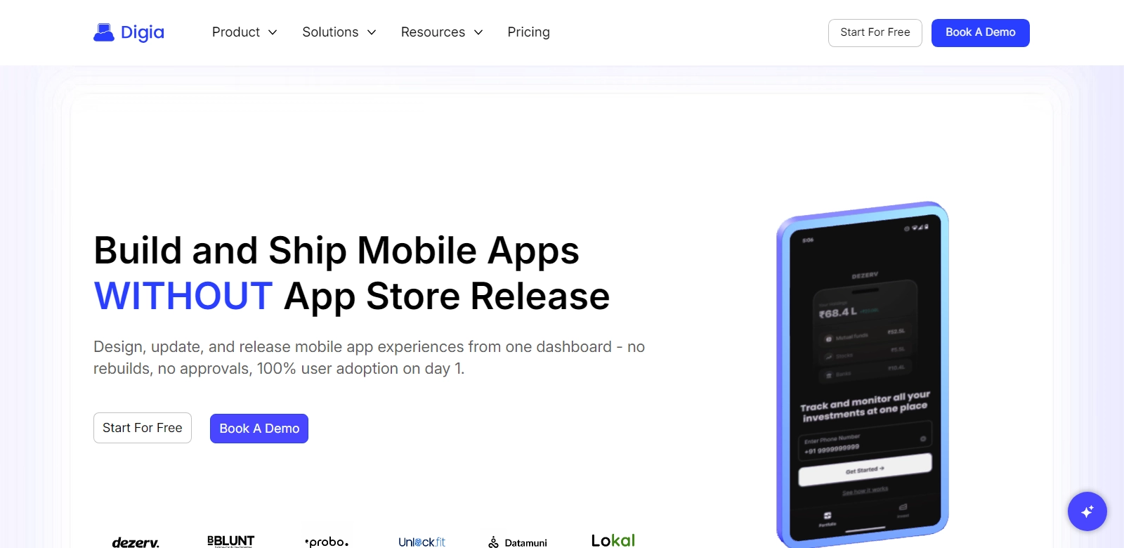Viewport: 1124px width, 548px height.
Task: Click the Lokal brand logo
Action: tap(613, 540)
